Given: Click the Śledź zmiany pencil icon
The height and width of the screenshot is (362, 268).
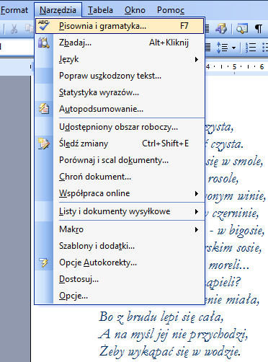Looking at the screenshot, I should pos(44,144).
